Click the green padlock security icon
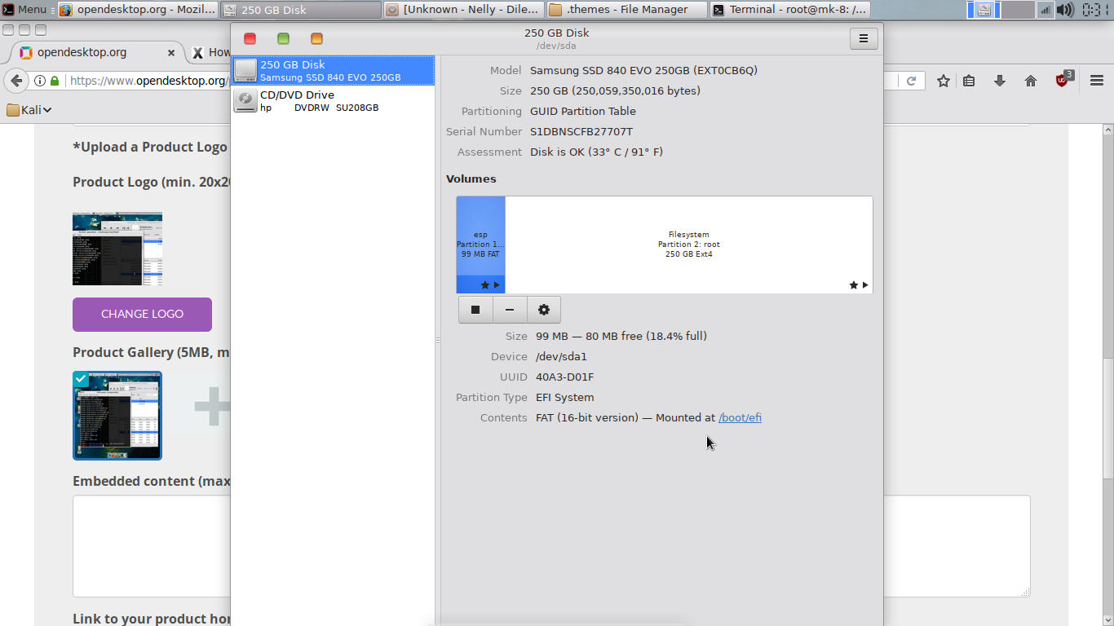Screen dimensions: 1114x626 (x=55, y=81)
